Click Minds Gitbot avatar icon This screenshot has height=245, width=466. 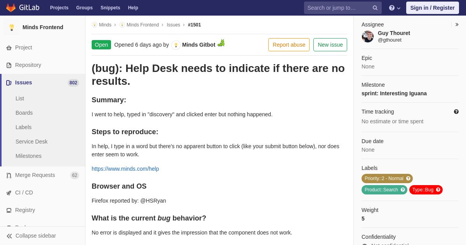(176, 45)
